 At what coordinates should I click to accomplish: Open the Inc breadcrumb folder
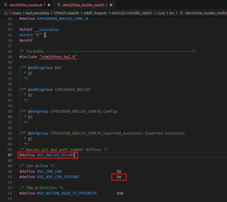click(172, 13)
